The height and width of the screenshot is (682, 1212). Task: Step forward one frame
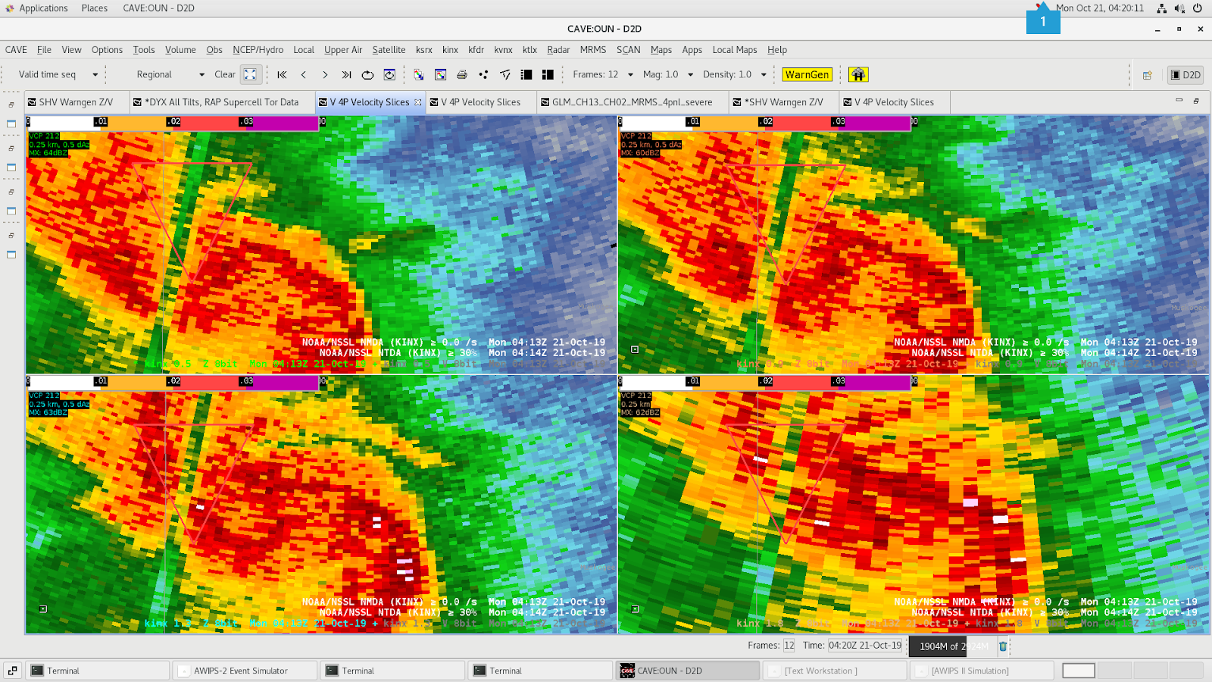tap(325, 74)
